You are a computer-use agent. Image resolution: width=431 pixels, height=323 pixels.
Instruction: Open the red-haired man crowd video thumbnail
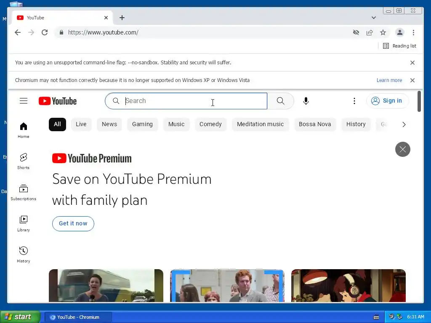[x=227, y=286]
